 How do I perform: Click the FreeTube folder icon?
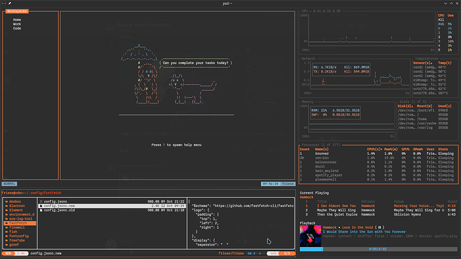tap(7, 240)
